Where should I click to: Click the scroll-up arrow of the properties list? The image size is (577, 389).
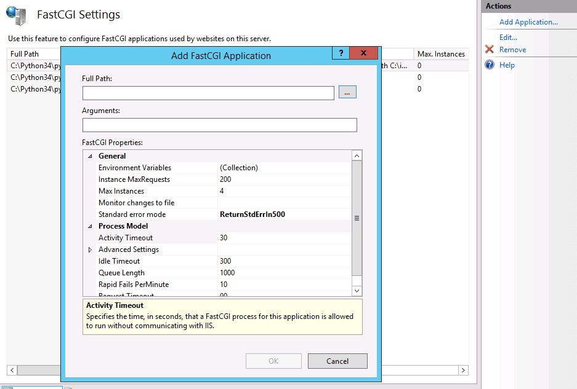[x=357, y=155]
